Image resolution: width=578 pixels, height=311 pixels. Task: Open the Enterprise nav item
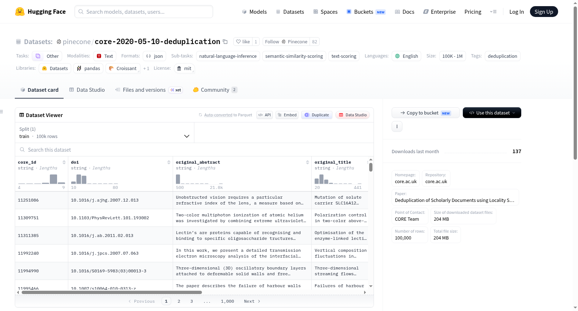click(x=439, y=12)
